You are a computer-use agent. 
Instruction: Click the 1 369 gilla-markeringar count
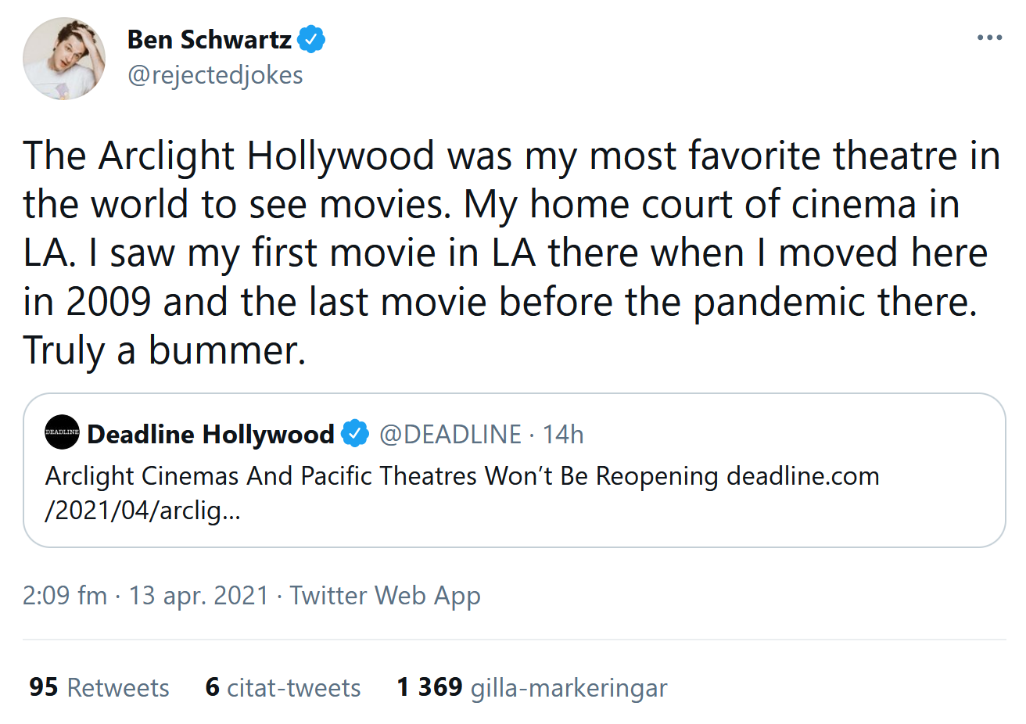(532, 687)
